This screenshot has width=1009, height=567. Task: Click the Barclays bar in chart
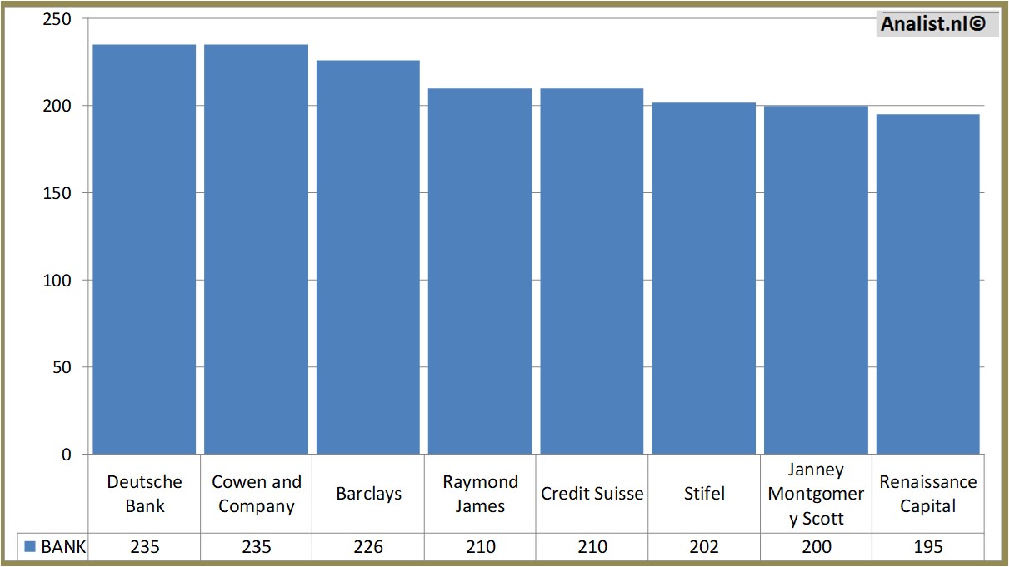pyautogui.click(x=367, y=256)
